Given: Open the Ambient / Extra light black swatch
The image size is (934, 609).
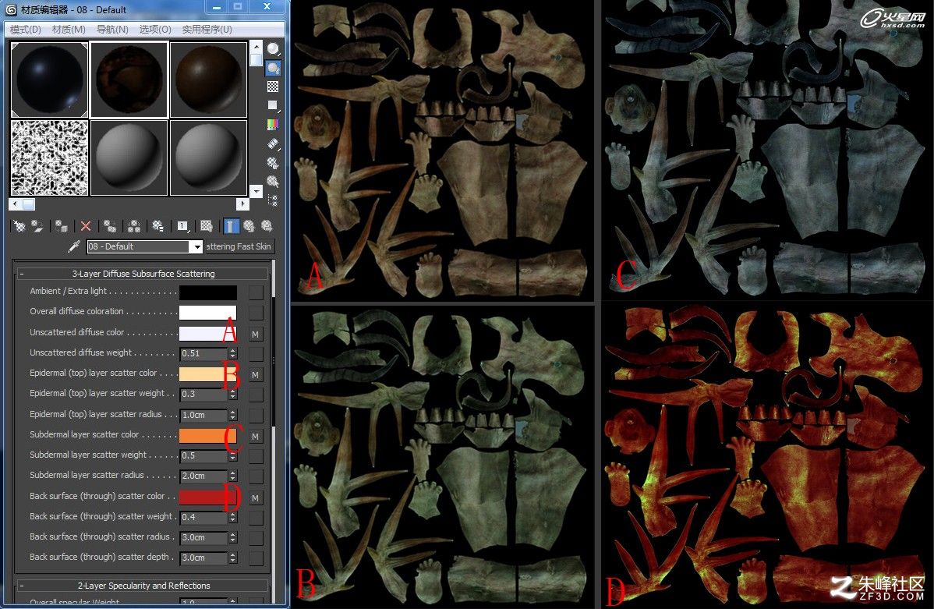Looking at the screenshot, I should click(208, 292).
